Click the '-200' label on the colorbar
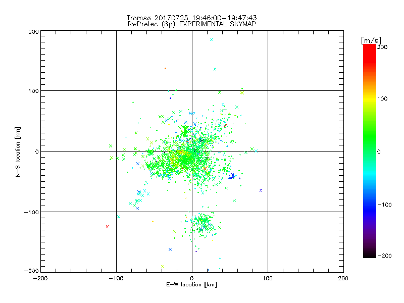 point(384,256)
